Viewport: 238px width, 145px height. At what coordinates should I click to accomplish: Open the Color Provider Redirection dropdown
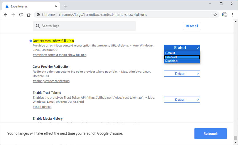coord(182,74)
